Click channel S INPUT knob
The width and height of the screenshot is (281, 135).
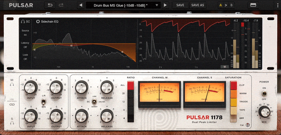(31, 116)
